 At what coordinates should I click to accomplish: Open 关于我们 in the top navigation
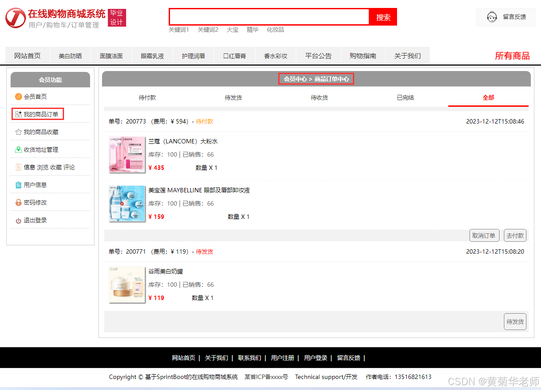point(408,56)
